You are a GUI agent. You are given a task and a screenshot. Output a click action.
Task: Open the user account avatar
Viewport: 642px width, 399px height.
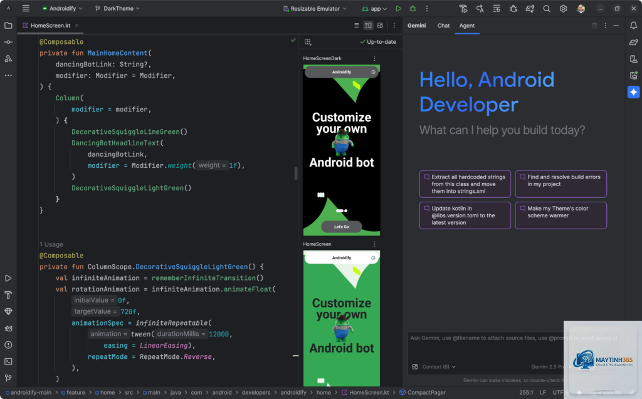click(x=581, y=9)
